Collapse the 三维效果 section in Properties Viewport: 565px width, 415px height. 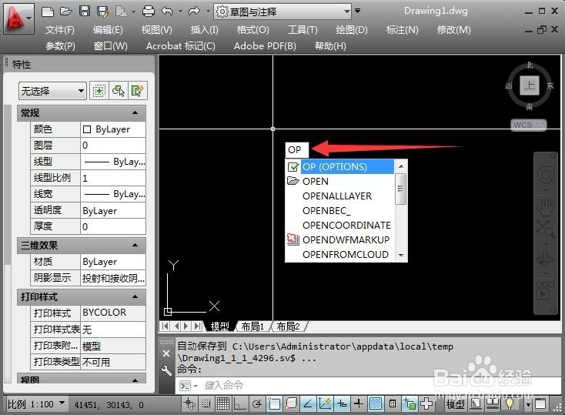coord(135,245)
